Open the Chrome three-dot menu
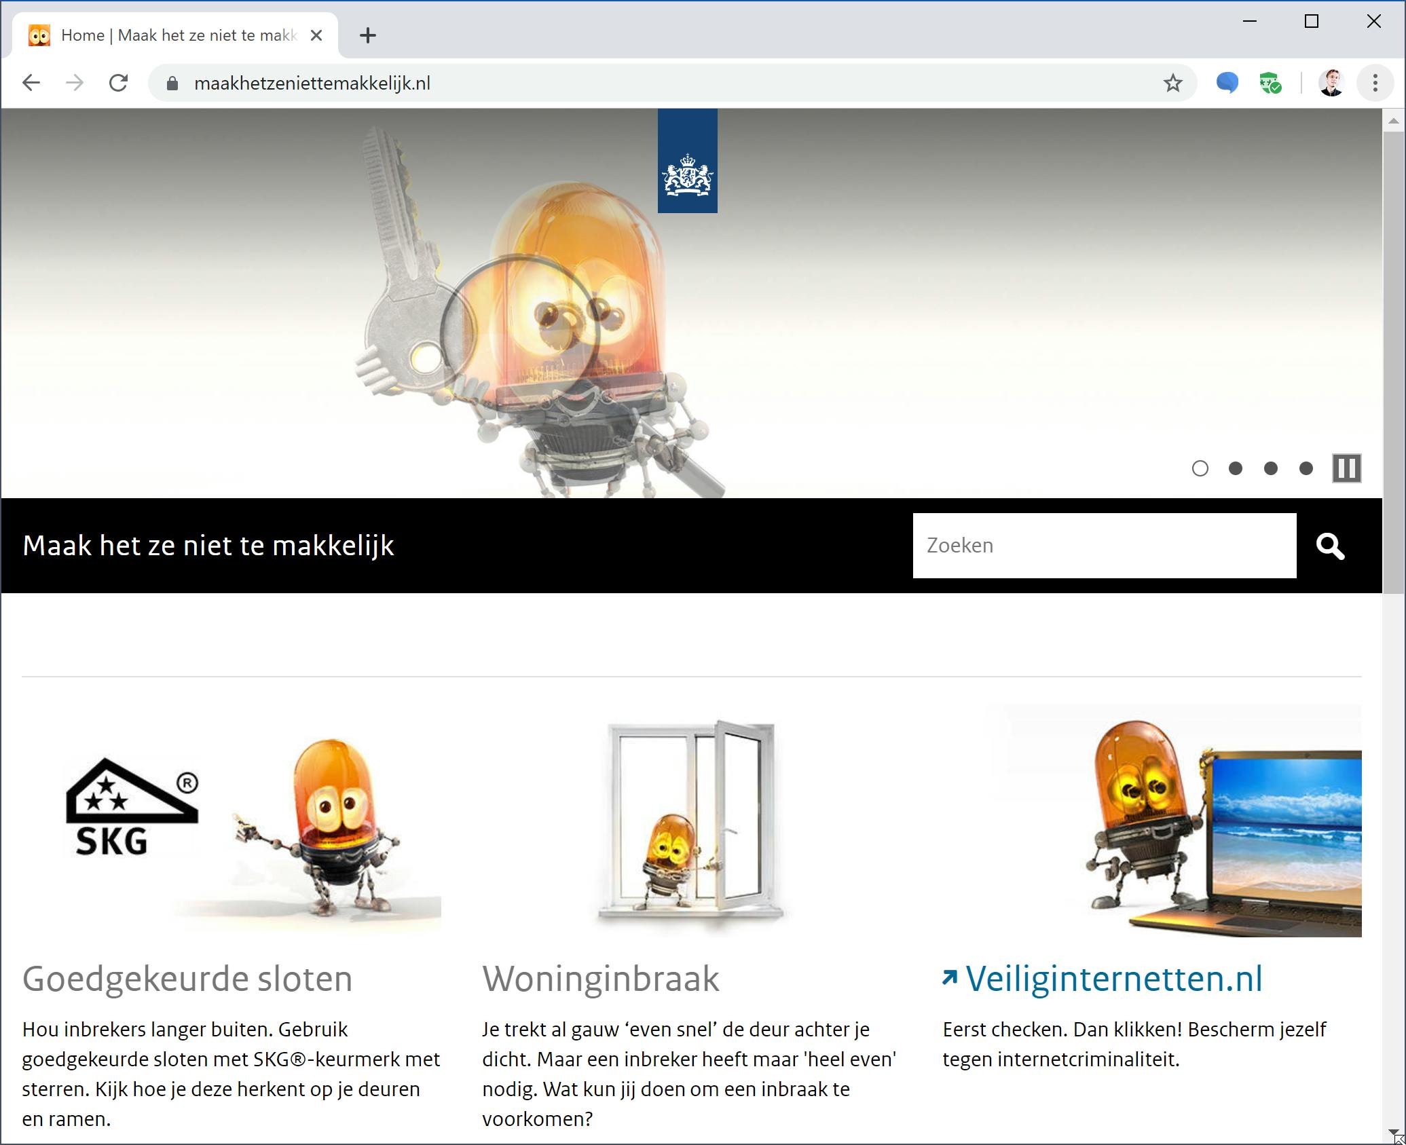Screen dimensions: 1406x1145 coord(1375,83)
